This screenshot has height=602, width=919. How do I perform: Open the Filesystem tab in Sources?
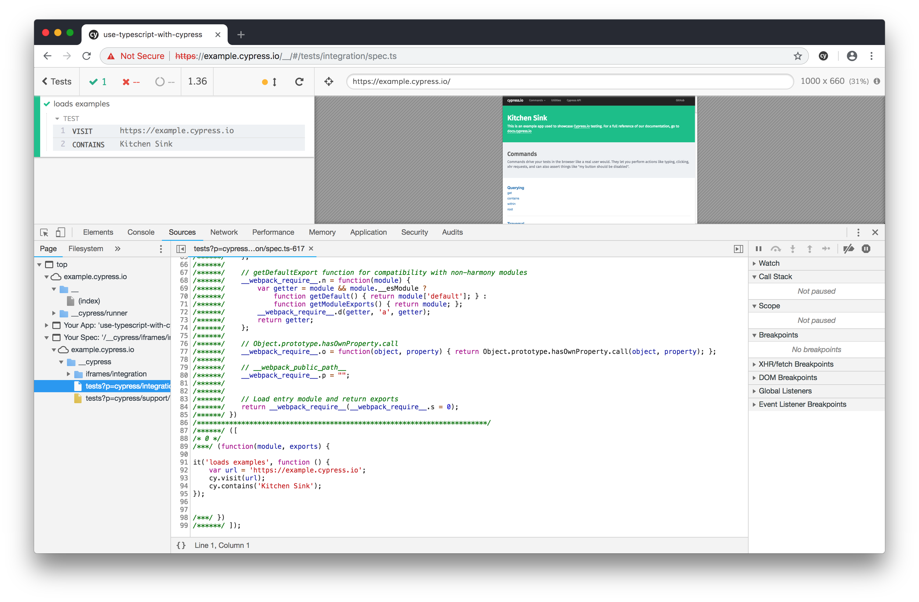(x=86, y=248)
